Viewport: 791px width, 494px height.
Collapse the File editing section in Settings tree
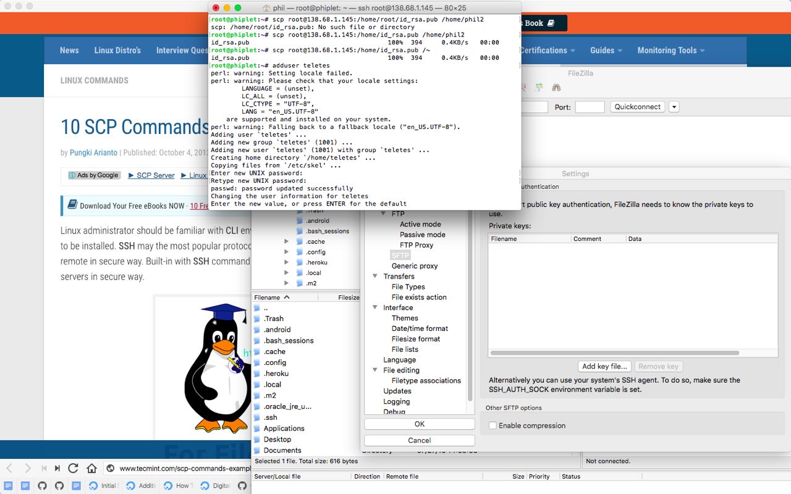point(375,371)
